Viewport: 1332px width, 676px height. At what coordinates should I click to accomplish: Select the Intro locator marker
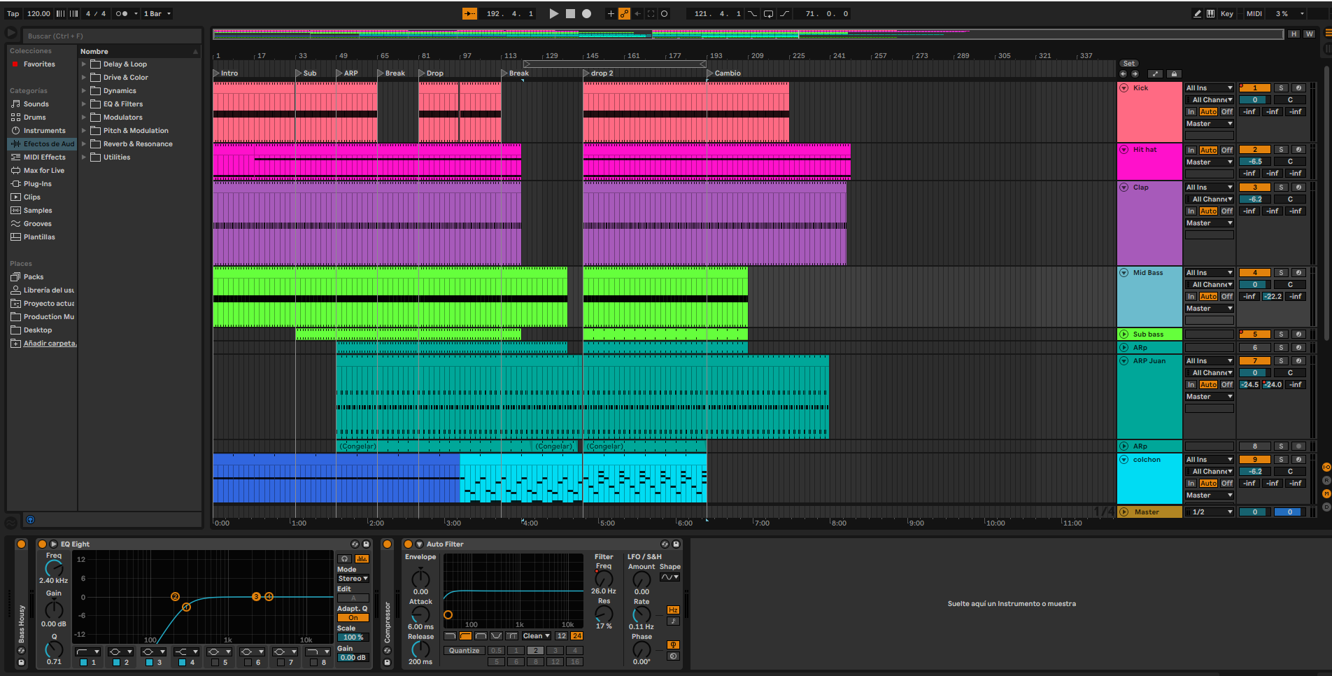226,73
